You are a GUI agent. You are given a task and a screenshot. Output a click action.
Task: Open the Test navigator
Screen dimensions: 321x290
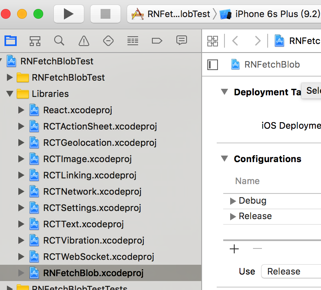coord(108,40)
